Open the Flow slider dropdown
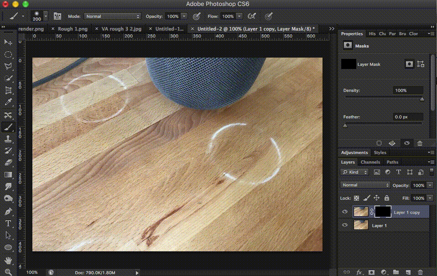The image size is (437, 276). coord(239,16)
